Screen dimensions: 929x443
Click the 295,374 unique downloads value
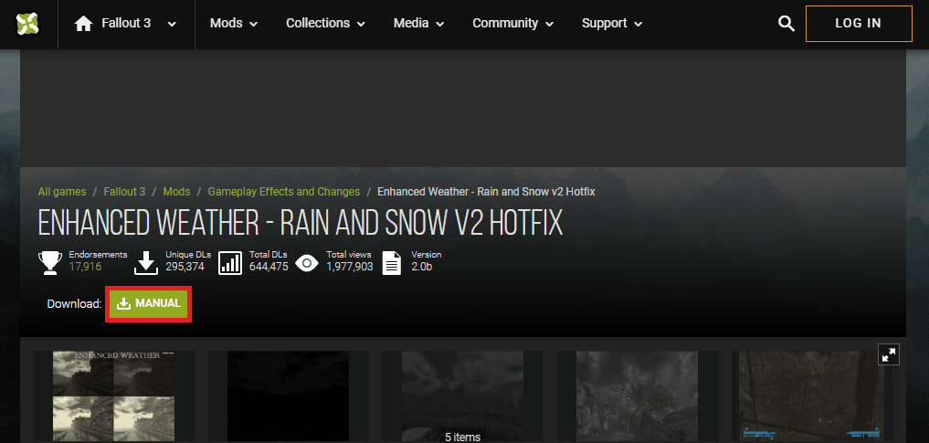click(x=185, y=267)
